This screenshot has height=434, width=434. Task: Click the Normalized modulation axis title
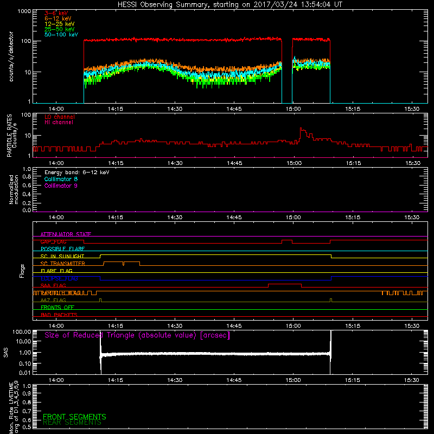(x=14, y=189)
